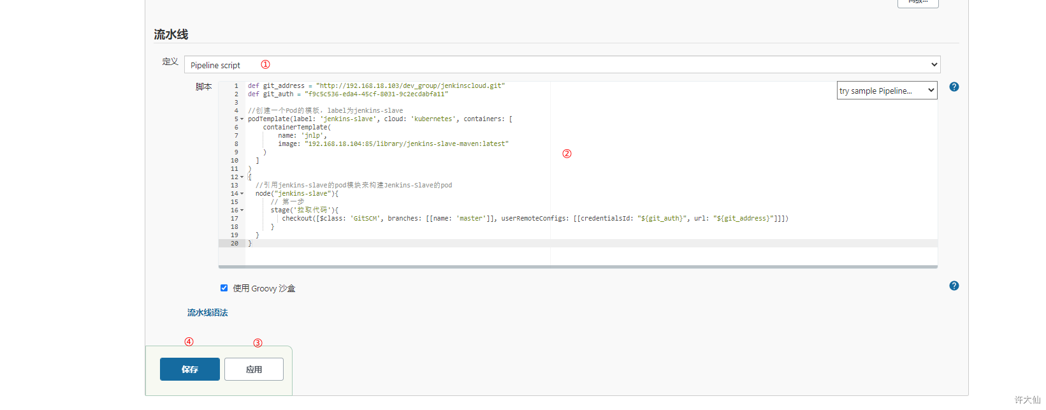This screenshot has width=1046, height=410.
Task: Click the name: 'jnlp' line
Action: tap(302, 135)
